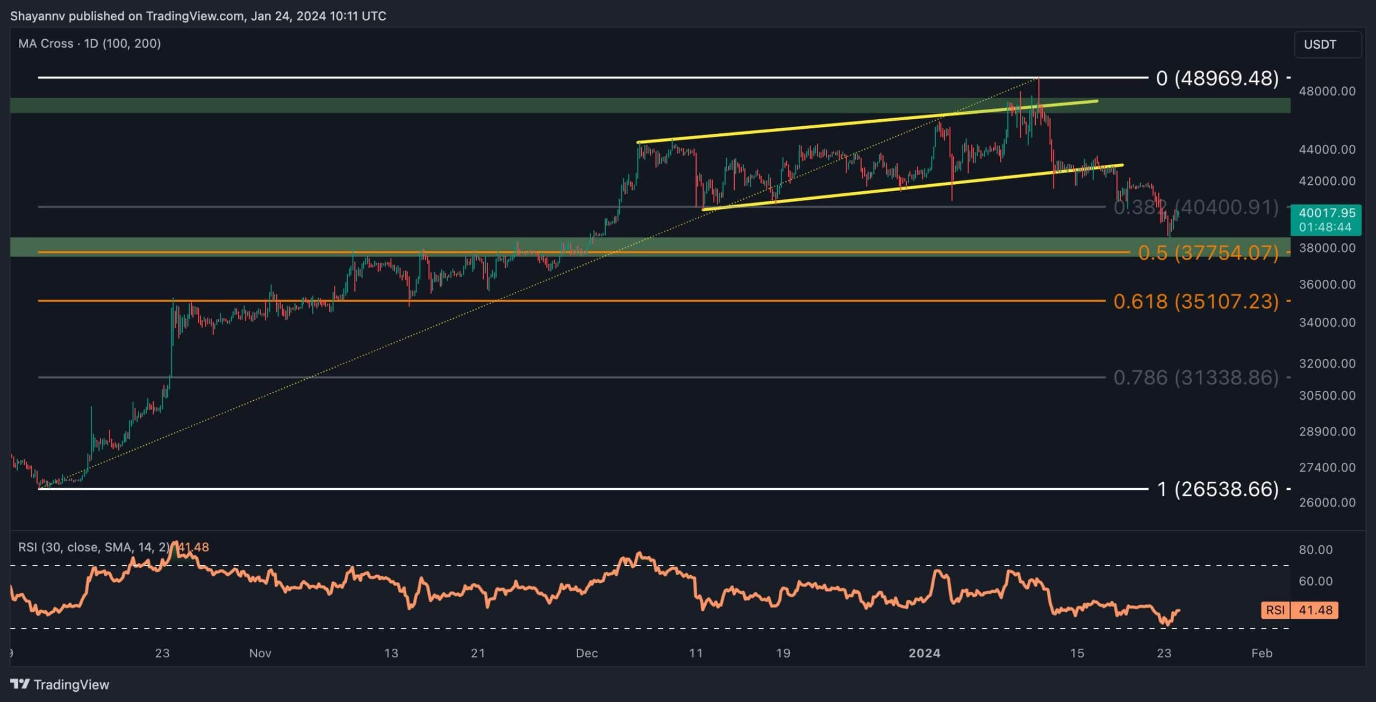Click the Dec label on time axis

[x=586, y=653]
